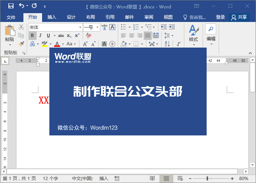
Task: Switch to the 设计 (Design) ribbon tab
Action: point(71,17)
